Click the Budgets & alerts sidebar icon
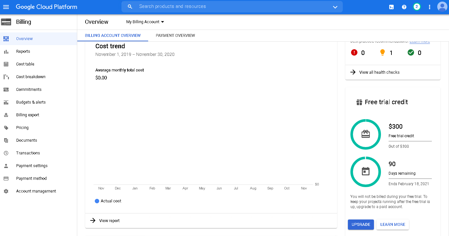 [6, 102]
